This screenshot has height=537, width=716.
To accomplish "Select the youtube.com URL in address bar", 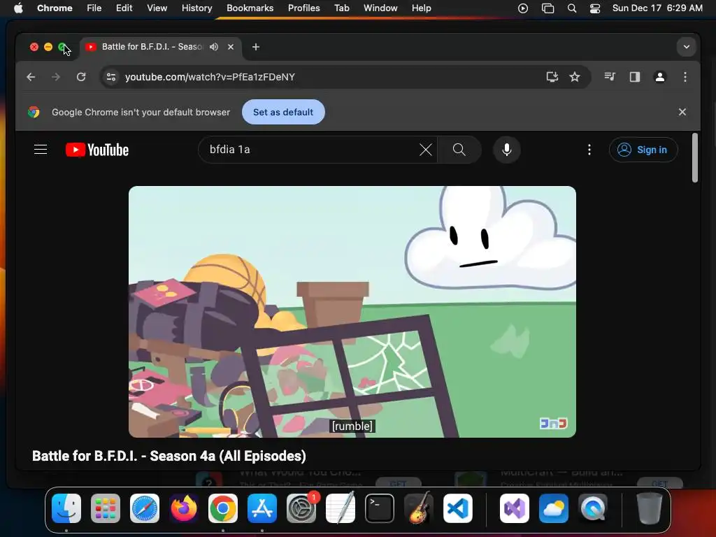I will [x=210, y=77].
